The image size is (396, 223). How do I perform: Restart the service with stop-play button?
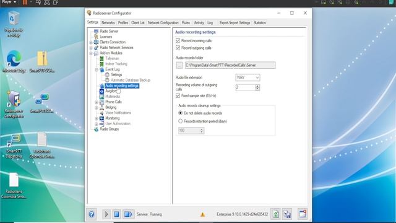128,214
